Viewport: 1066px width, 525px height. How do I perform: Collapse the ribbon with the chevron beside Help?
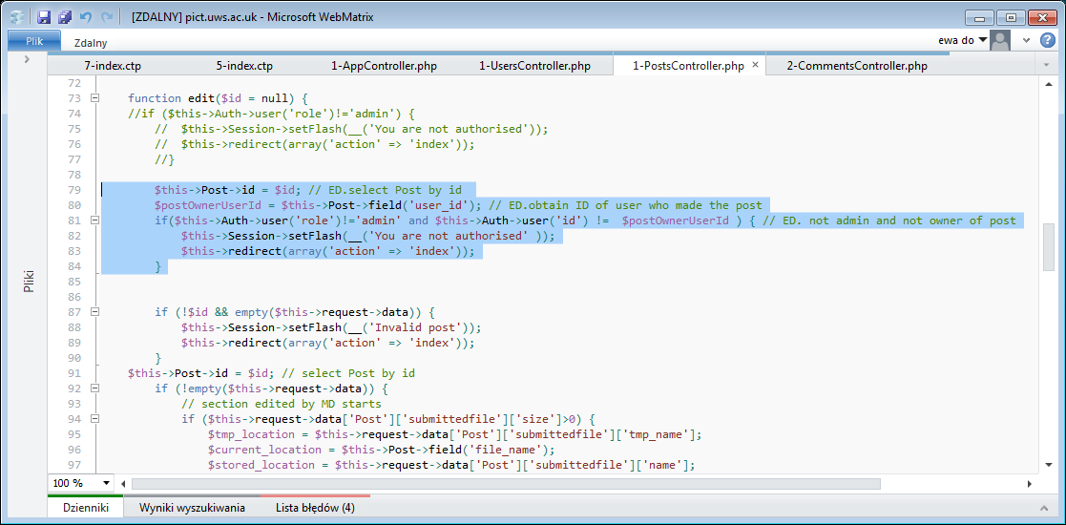tap(1027, 41)
